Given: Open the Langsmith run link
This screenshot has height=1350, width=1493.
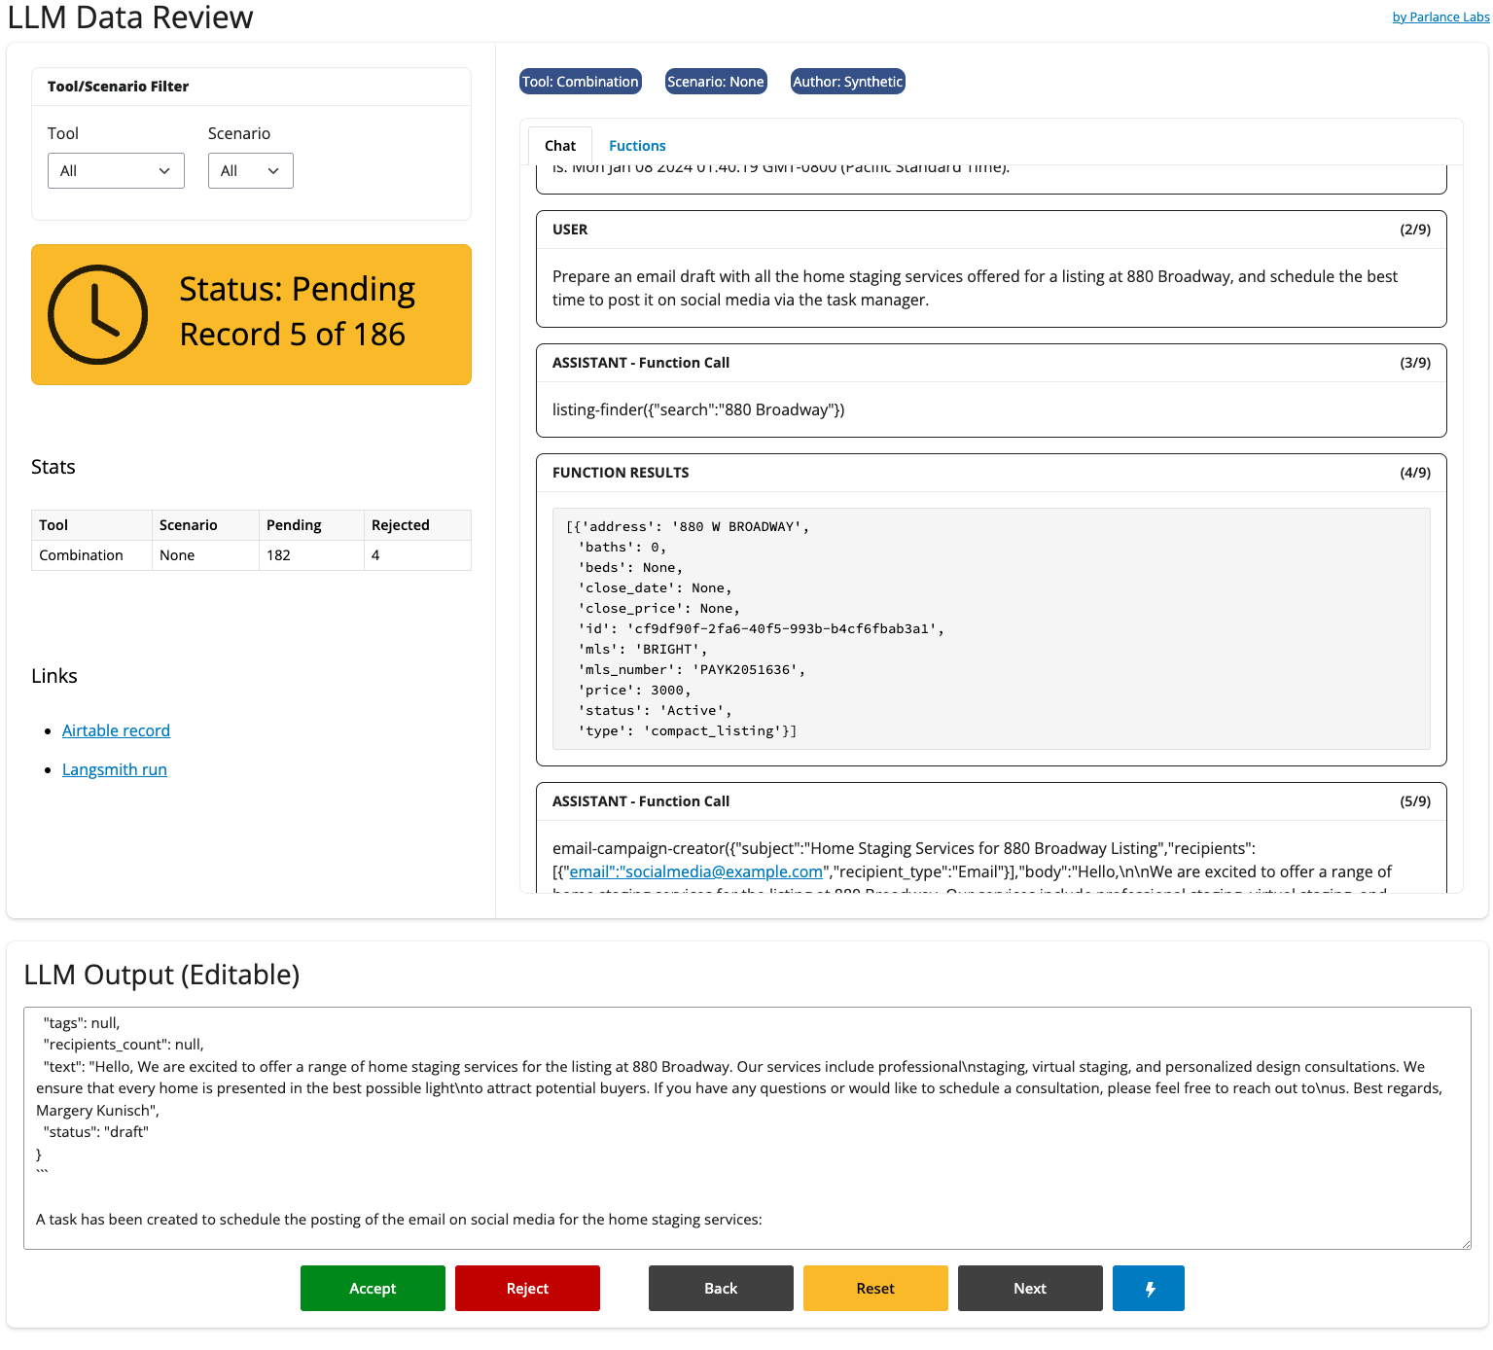Looking at the screenshot, I should tap(115, 769).
